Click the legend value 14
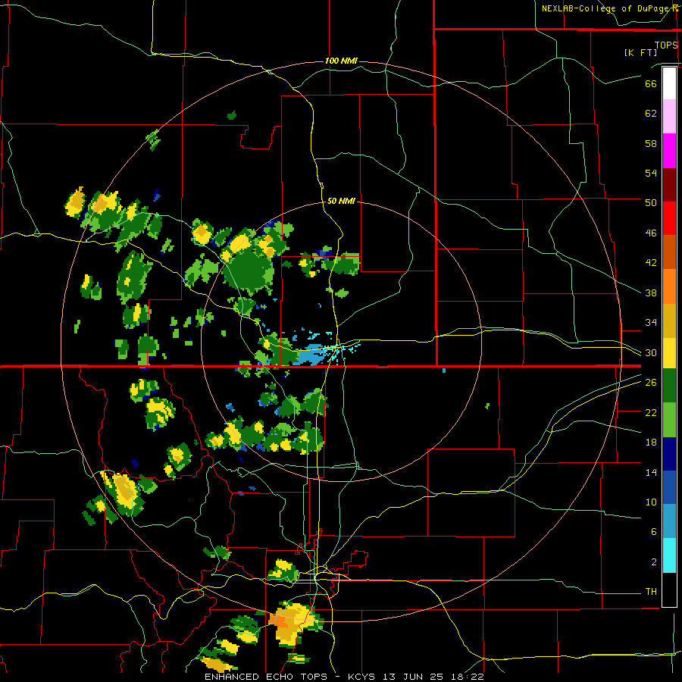Viewport: 682px width, 682px height. click(651, 472)
